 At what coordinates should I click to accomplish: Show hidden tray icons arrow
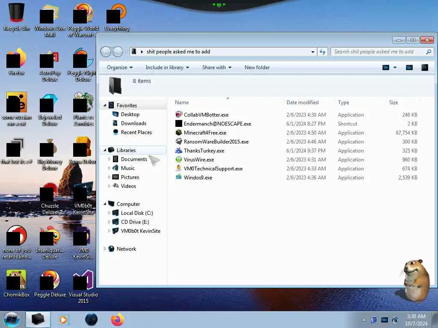click(364, 320)
